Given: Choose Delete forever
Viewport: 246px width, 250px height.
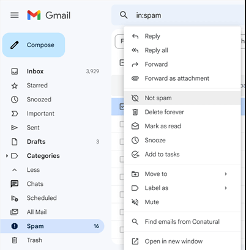Looking at the screenshot, I should 182,112.
